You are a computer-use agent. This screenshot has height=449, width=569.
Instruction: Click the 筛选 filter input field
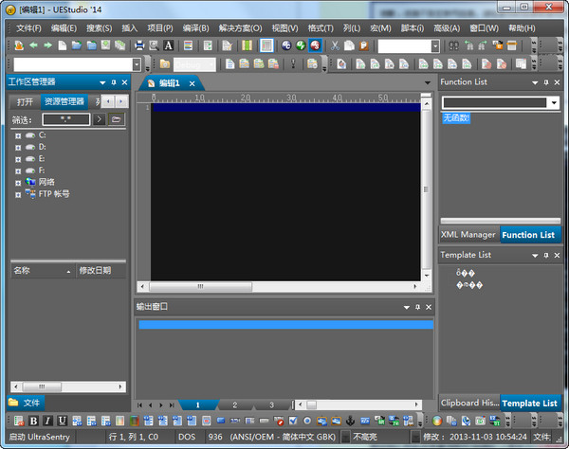click(65, 120)
